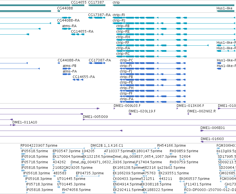
Task: Click the RP004223907.5prime EST feature
Action: click(53, 148)
